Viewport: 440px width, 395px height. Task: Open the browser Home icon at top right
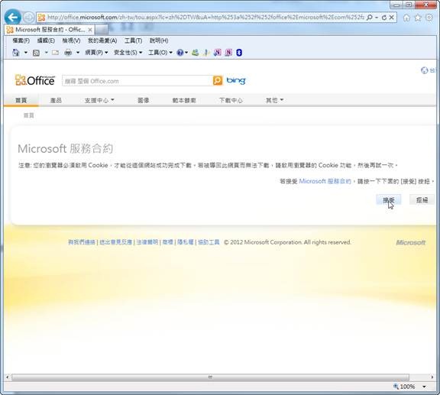406,18
